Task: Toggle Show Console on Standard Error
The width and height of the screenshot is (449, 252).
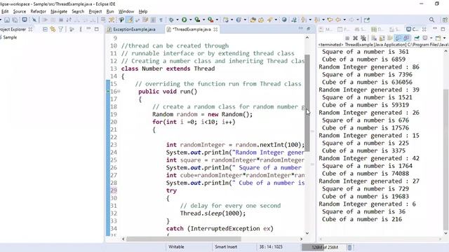Action: (x=406, y=38)
